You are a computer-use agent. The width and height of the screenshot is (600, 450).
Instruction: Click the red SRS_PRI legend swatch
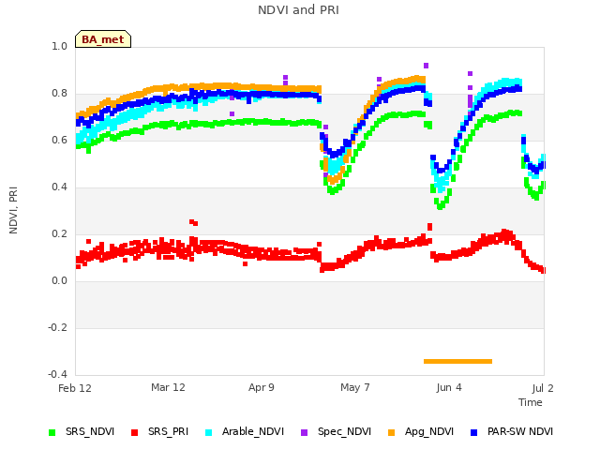point(134,432)
